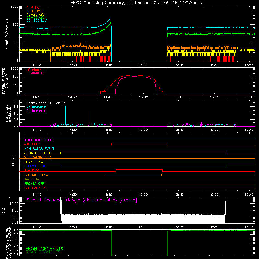Image resolution: width=259 pixels, height=259 pixels.
Task: Select the 3-6 keV legend label
Action: pyautogui.click(x=34, y=8)
